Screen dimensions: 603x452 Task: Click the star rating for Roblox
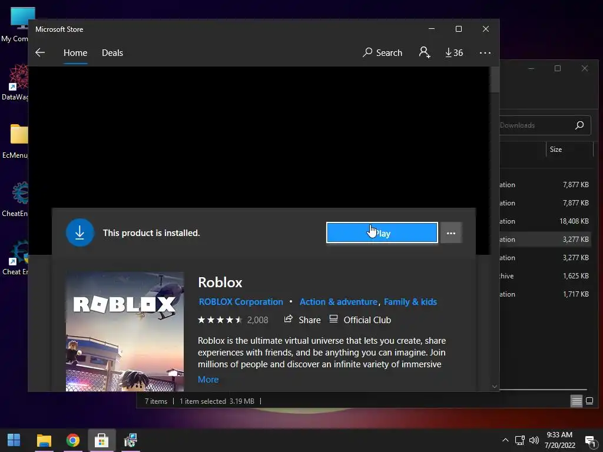click(x=220, y=320)
